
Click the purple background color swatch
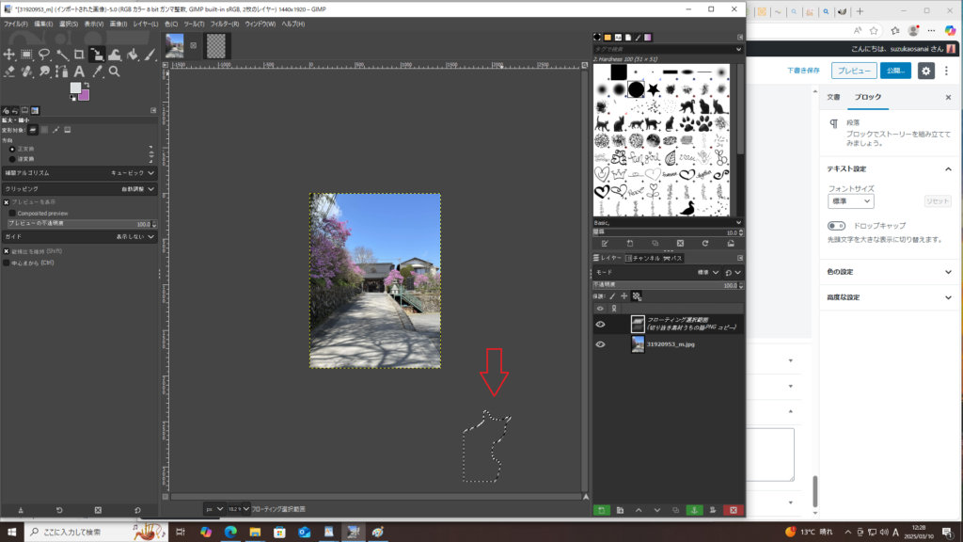pyautogui.click(x=84, y=94)
